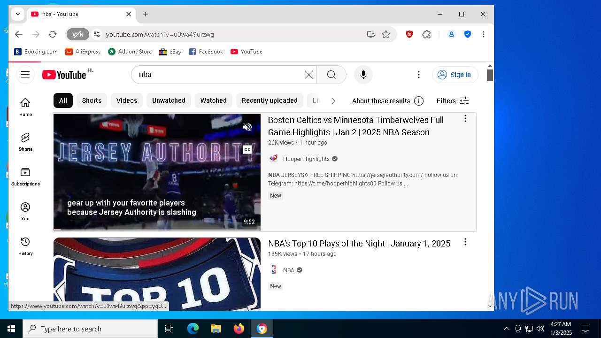
Task: Open Task View on the taskbar
Action: point(169,329)
